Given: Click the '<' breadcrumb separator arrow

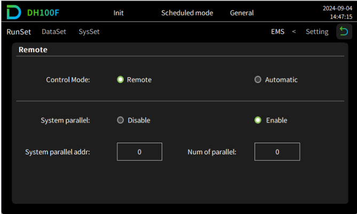Looking at the screenshot, I should point(293,32).
